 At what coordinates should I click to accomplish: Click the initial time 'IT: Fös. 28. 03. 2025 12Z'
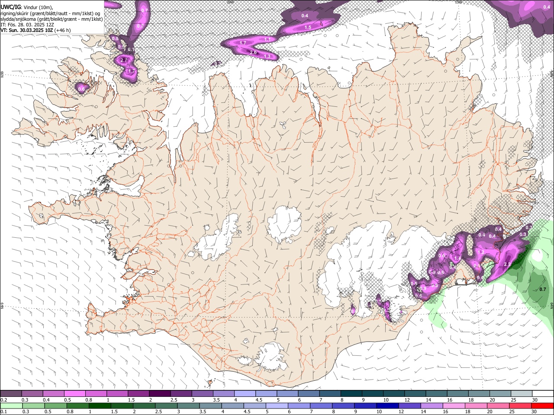(28, 25)
